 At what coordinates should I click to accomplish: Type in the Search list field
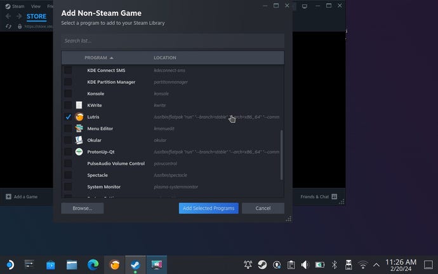pos(172,41)
